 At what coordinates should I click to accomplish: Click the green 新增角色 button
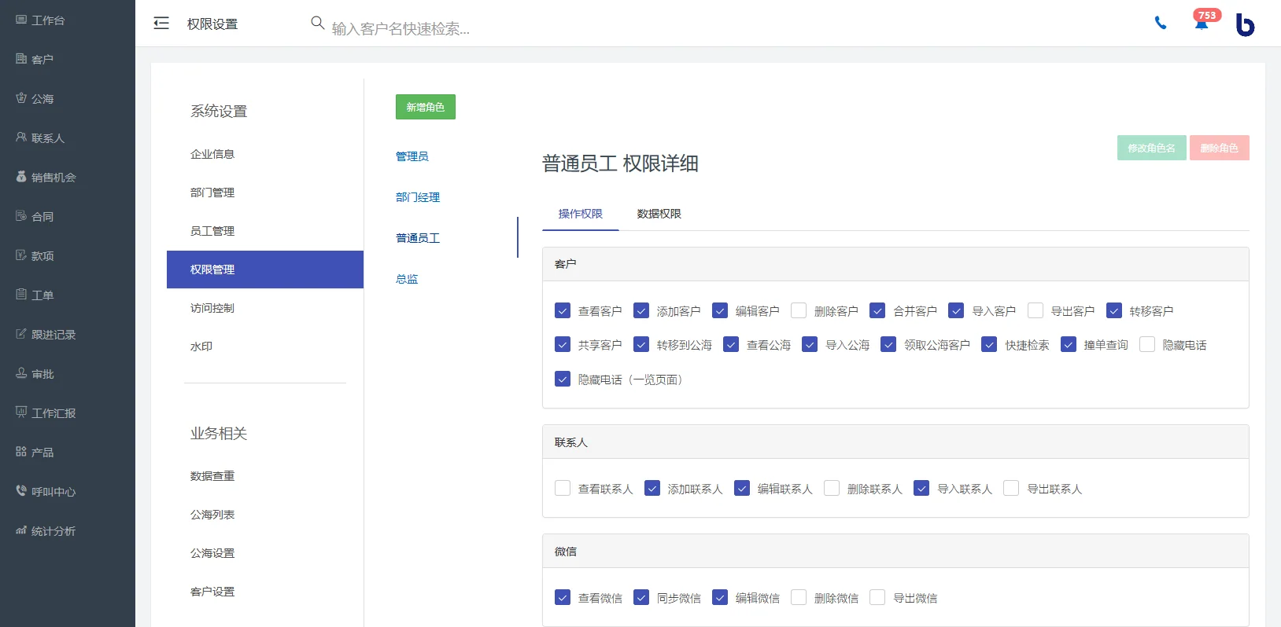tap(426, 107)
